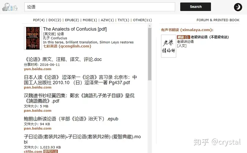Click the 朗读 headphone badge icon

pyautogui.click(x=183, y=37)
